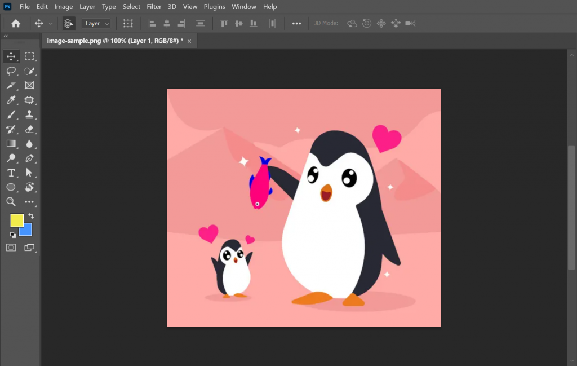The image size is (577, 366).
Task: Enable Show Transform Controls
Action: pos(128,23)
